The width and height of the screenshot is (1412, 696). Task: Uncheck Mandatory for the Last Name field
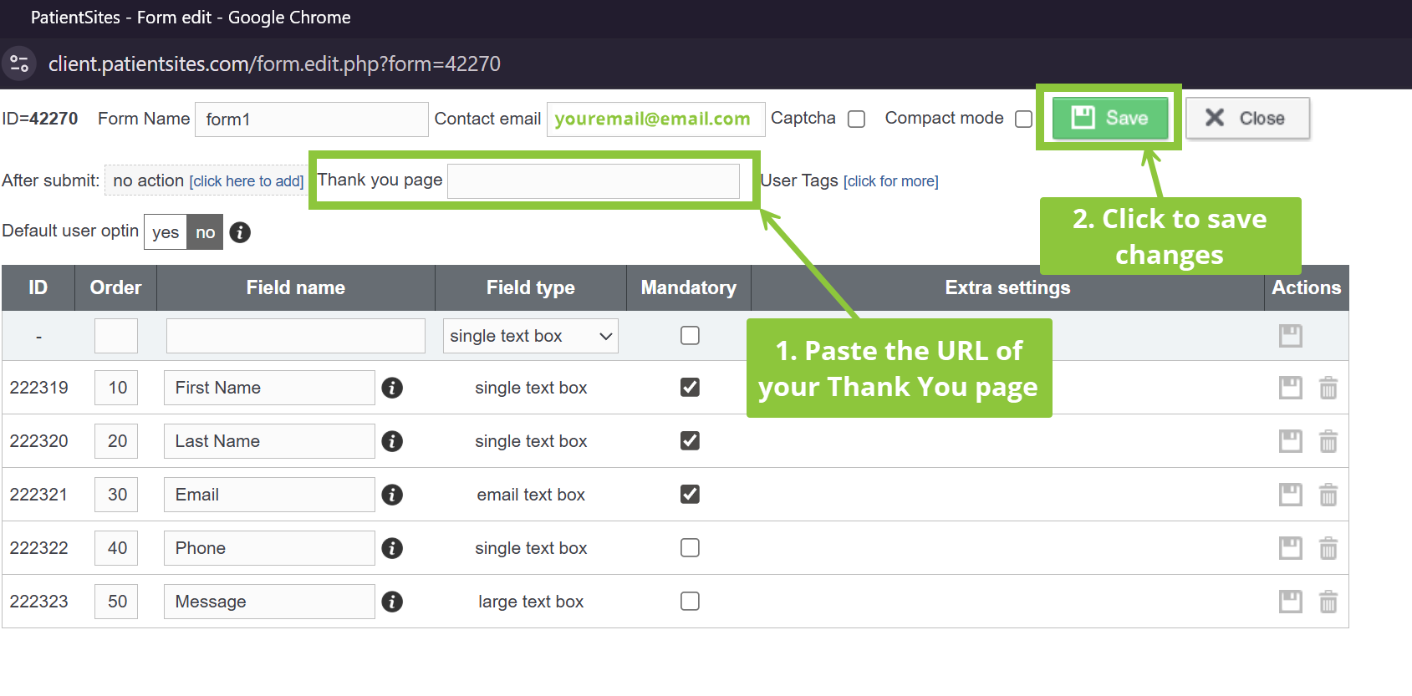(690, 440)
